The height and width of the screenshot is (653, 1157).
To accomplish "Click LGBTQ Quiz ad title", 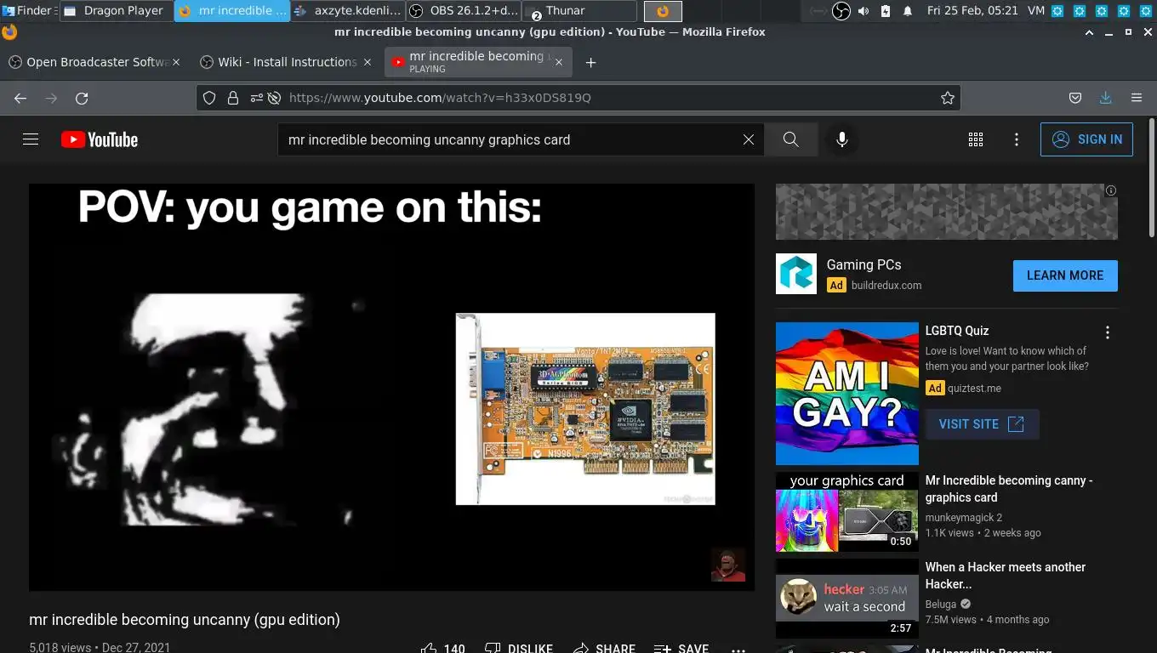I will coord(957,331).
